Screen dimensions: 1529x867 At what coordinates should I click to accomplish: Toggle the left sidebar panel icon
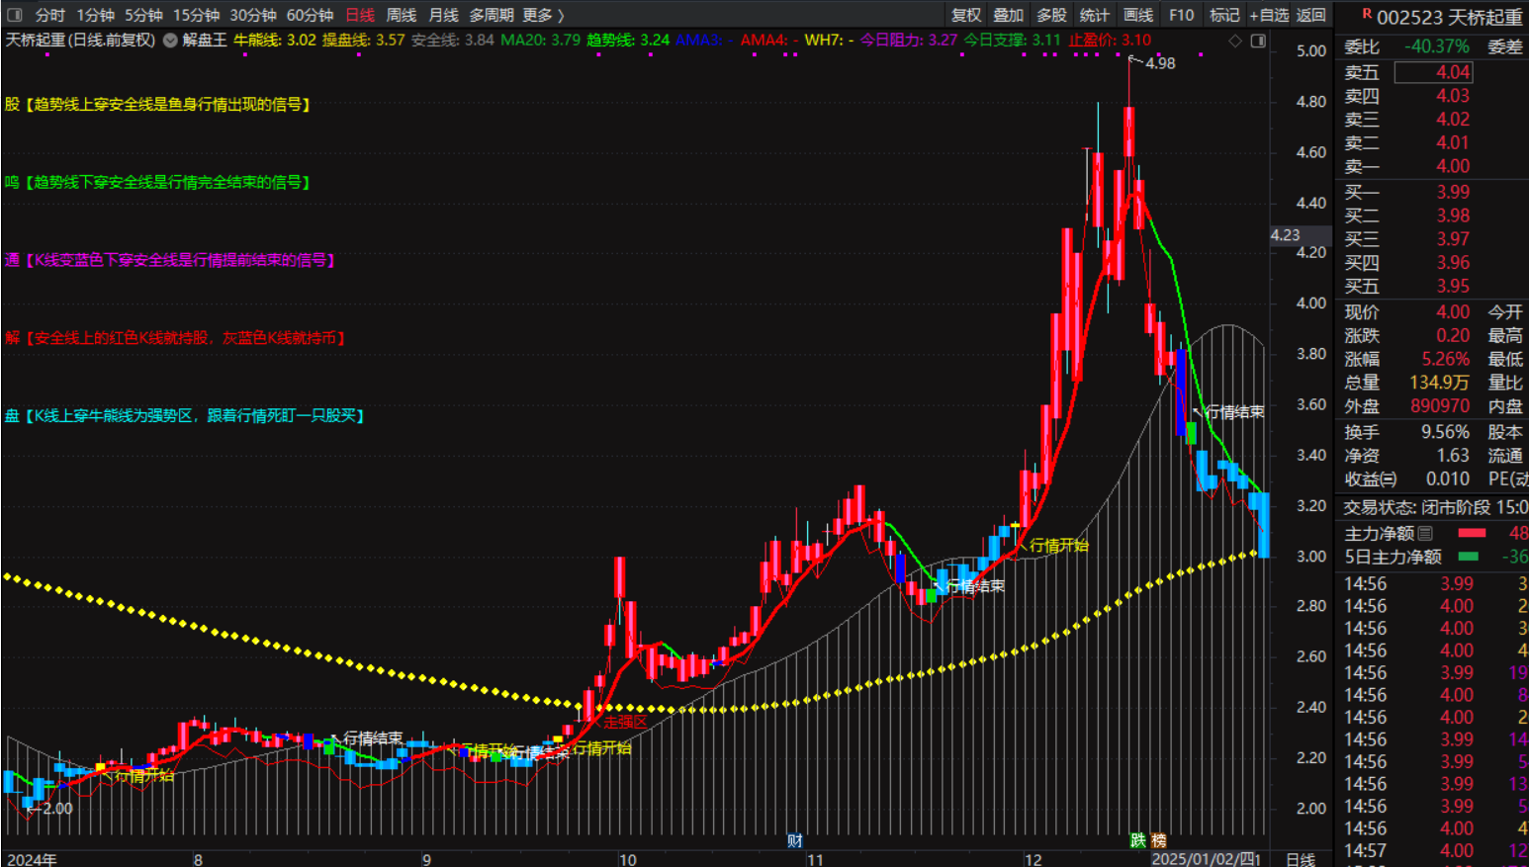tap(15, 15)
